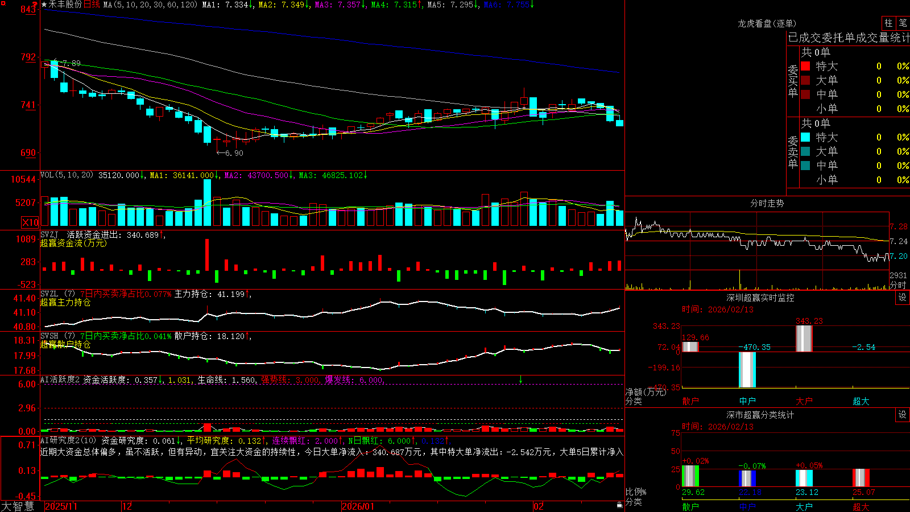Click the 散户 bar in 实时监控 chart
The width and height of the screenshot is (910, 512).
coord(690,346)
